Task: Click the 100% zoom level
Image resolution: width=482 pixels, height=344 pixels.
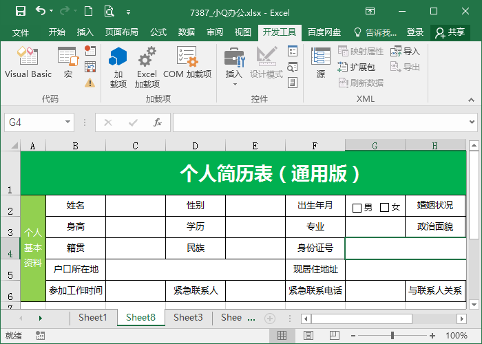Action: (x=457, y=336)
